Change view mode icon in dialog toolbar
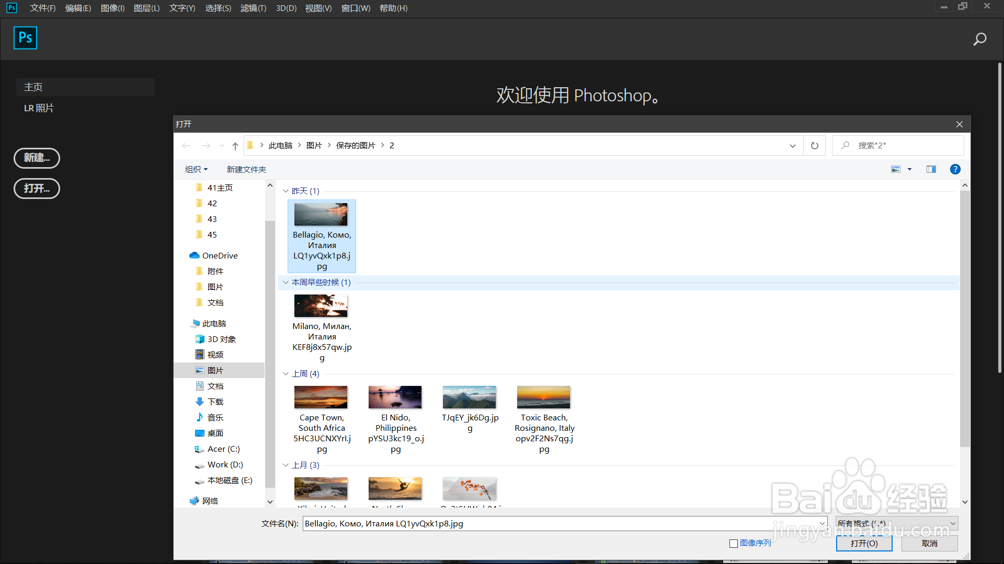This screenshot has height=564, width=1004. pyautogui.click(x=896, y=169)
